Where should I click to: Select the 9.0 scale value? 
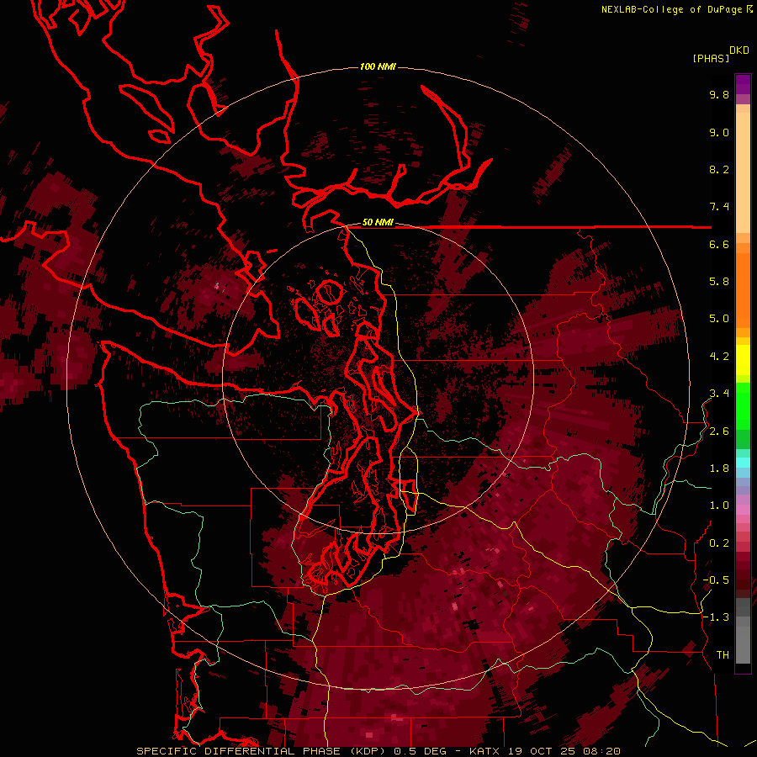pos(719,132)
